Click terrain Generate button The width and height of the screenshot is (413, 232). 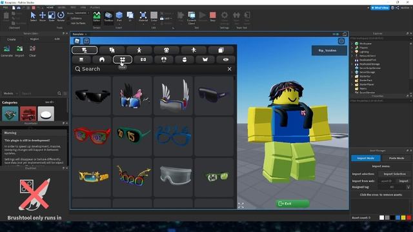coord(6,51)
